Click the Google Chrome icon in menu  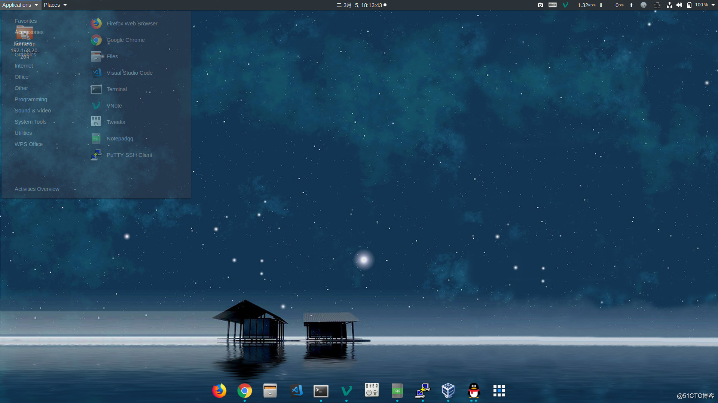coord(96,40)
